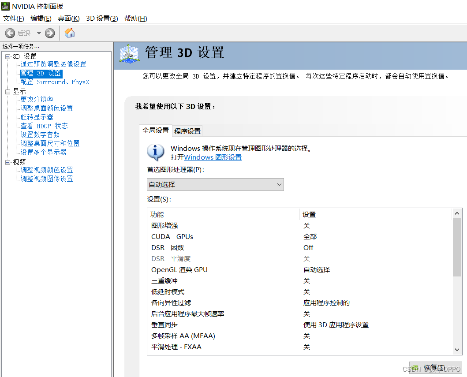Open 调整桌面尺寸和位置 task
The image size is (467, 377).
pyautogui.click(x=50, y=144)
